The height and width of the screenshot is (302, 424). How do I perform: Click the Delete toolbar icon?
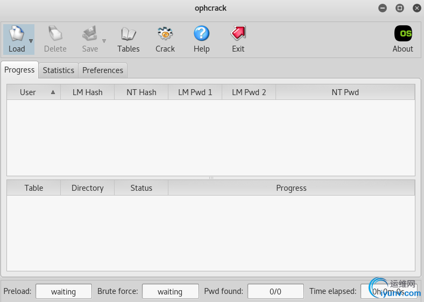55,33
